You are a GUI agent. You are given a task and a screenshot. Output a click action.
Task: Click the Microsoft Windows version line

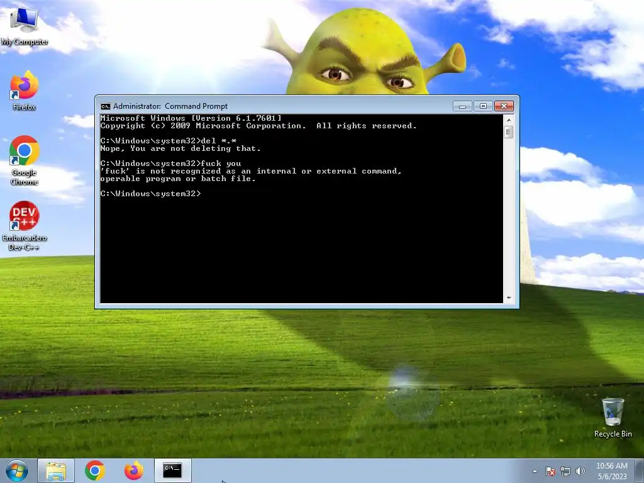tap(191, 118)
